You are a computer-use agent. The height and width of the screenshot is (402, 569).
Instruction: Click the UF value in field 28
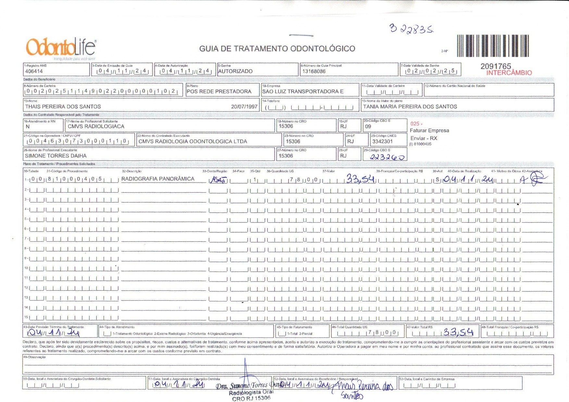tap(343, 156)
